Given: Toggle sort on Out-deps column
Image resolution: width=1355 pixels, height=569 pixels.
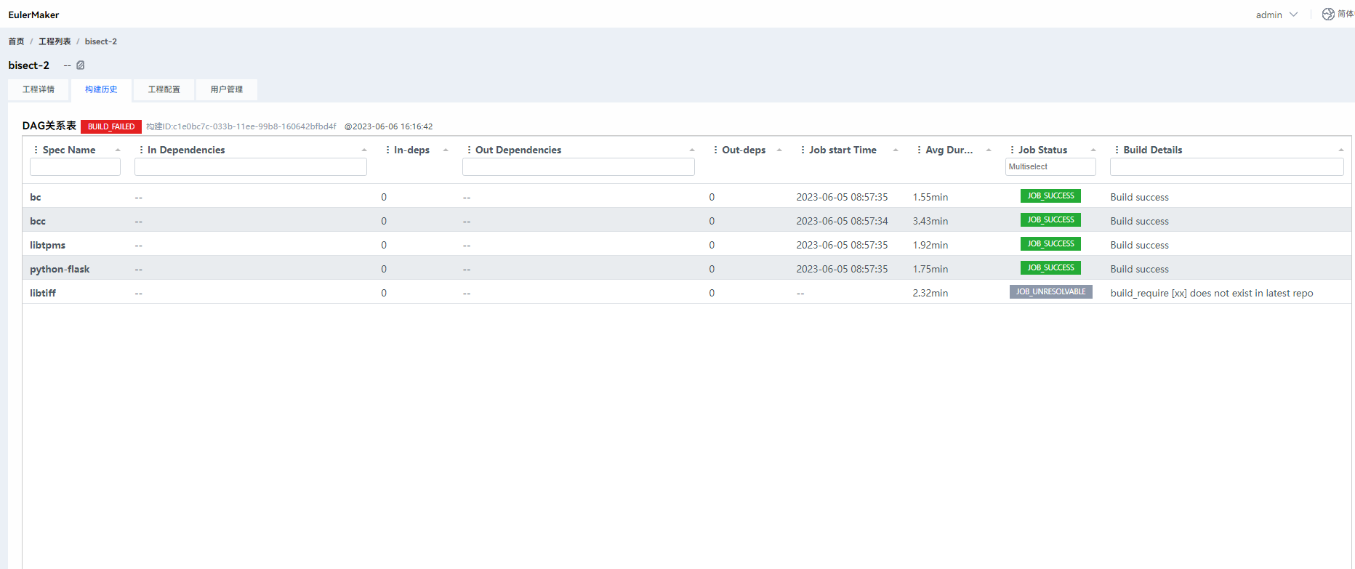Looking at the screenshot, I should [779, 150].
